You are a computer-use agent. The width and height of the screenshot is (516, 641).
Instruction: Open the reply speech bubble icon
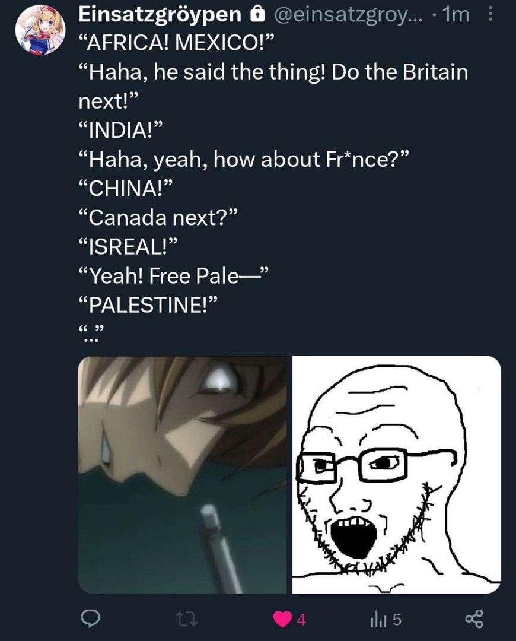pos(90,619)
